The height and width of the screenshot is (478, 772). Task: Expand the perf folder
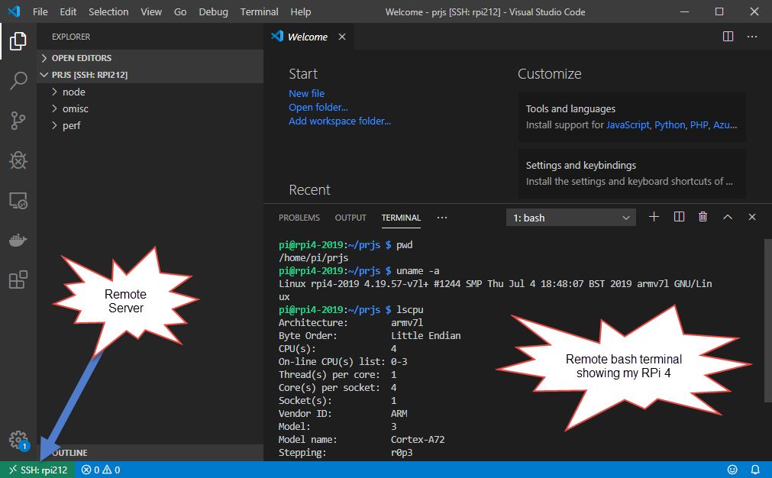[150, 125]
